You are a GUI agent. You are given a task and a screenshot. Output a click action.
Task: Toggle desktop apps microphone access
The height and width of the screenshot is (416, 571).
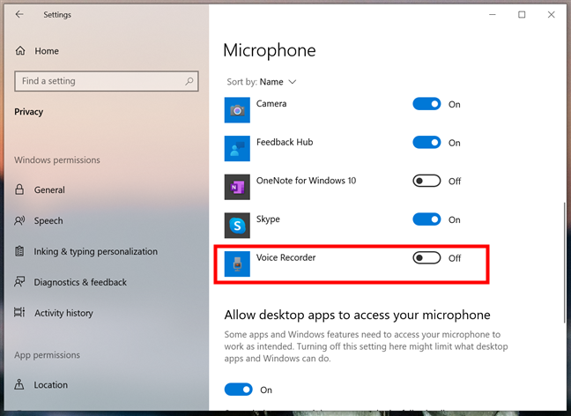[x=239, y=390]
